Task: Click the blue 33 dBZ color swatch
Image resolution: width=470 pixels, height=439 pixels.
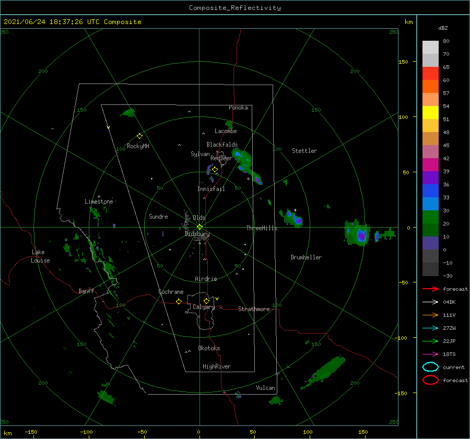Action: point(430,191)
